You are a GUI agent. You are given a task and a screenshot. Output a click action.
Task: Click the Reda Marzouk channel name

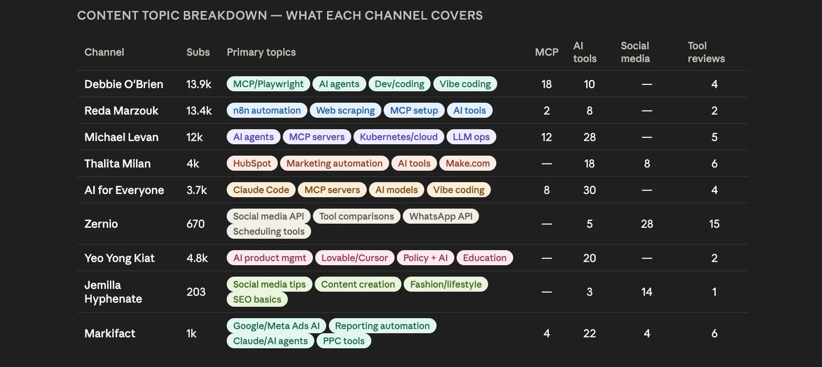click(x=121, y=110)
